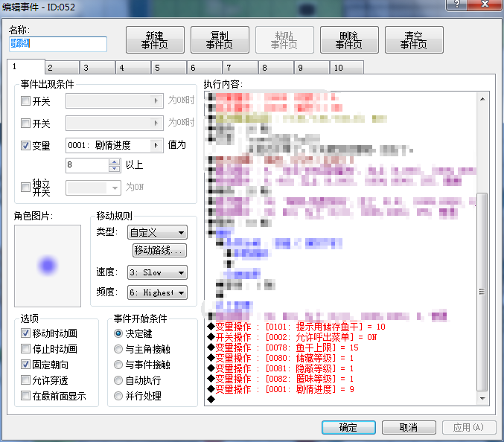Decrease the variable value stepper

115,169
